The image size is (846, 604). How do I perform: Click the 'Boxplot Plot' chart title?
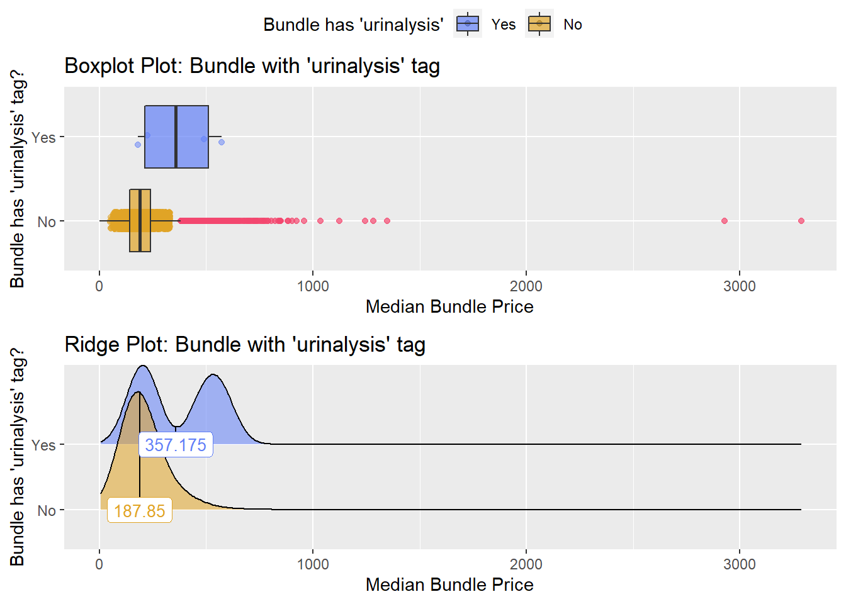tap(252, 65)
